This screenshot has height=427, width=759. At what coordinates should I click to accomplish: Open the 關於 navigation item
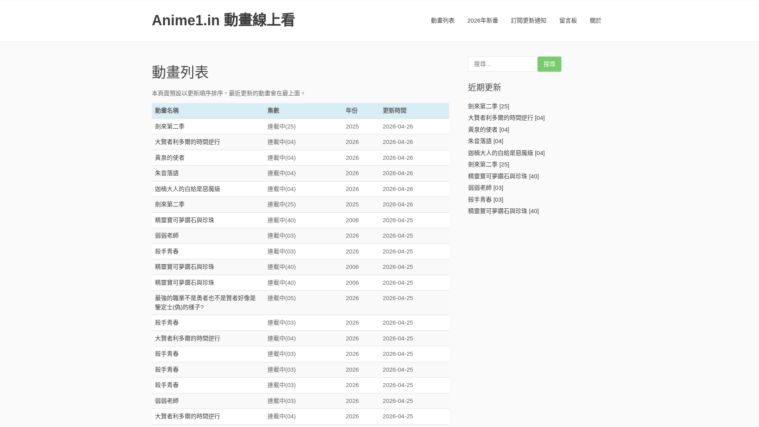click(x=595, y=21)
